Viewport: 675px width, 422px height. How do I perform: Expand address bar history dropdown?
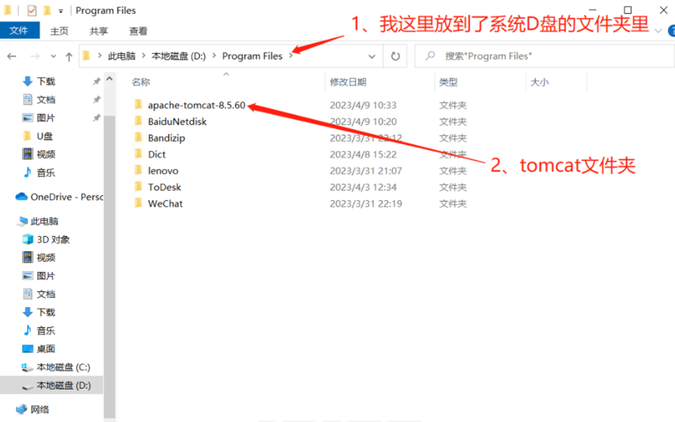(372, 56)
